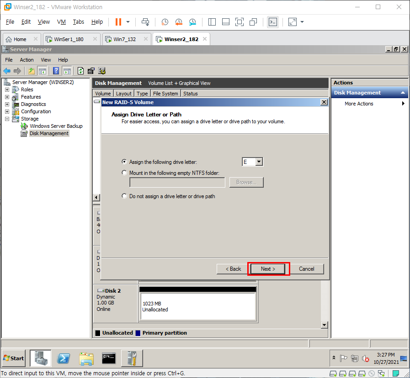Click the File System column header
This screenshot has width=410, height=378.
[165, 94]
